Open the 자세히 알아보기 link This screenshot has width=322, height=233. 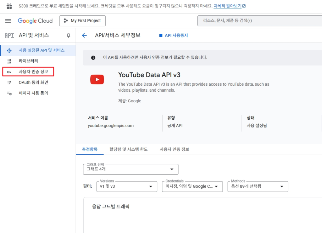tap(229, 6)
